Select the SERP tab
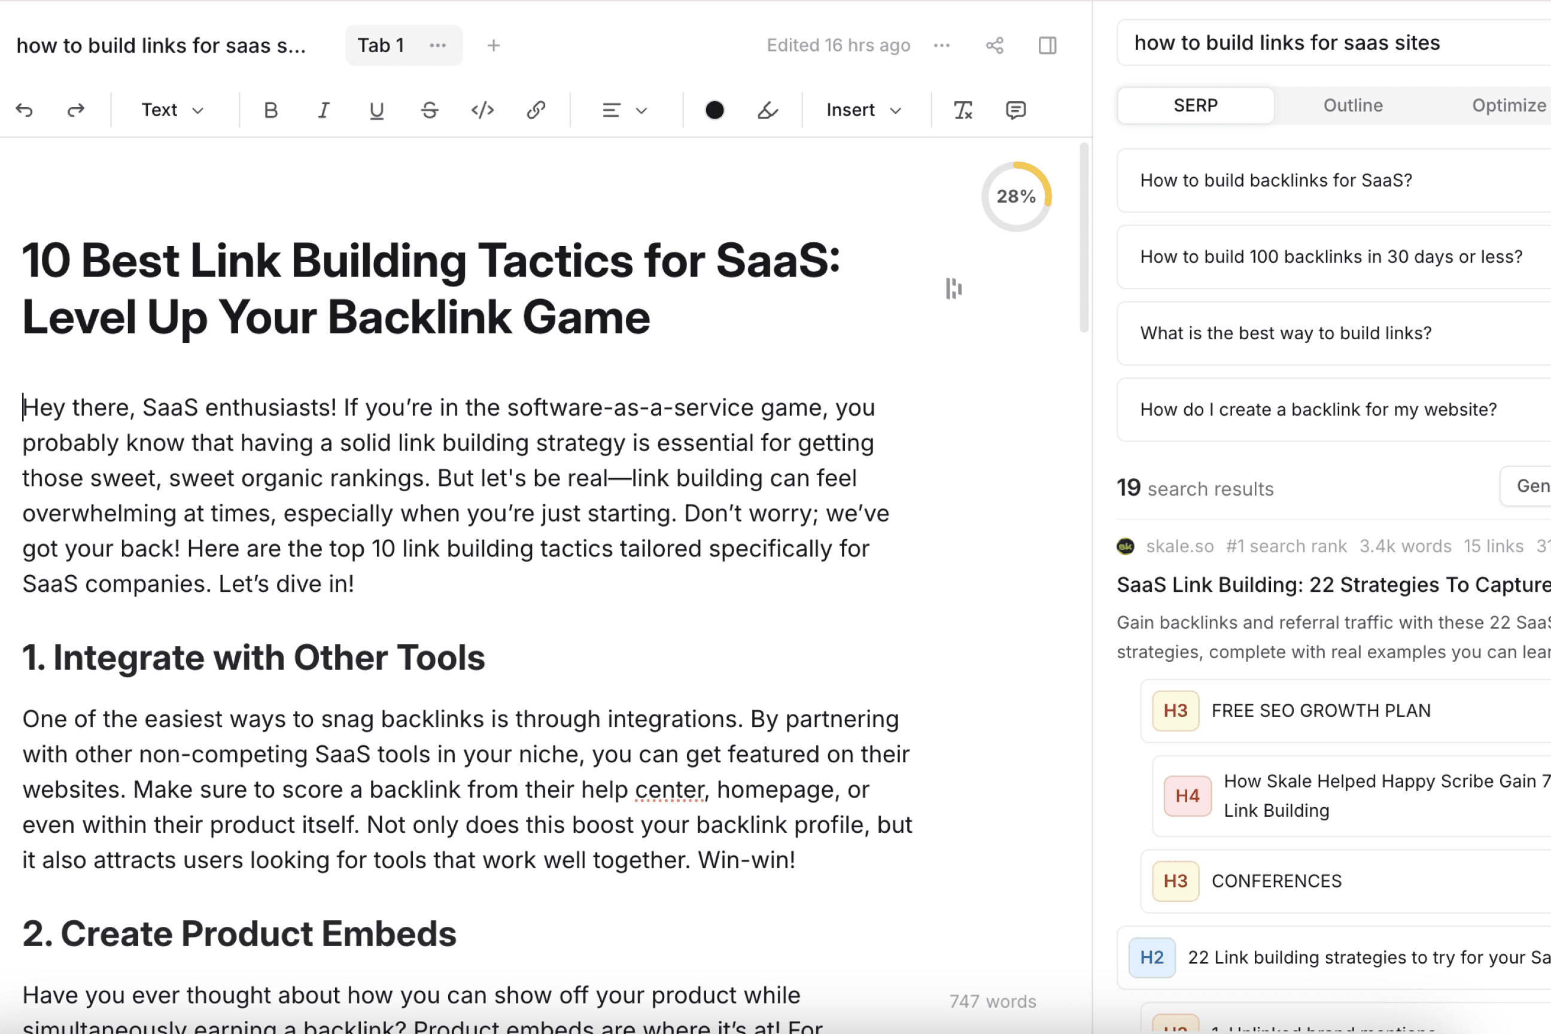The image size is (1551, 1034). (1195, 105)
